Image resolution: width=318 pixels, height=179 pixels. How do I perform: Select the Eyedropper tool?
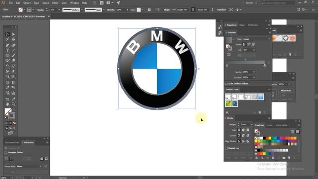click(x=7, y=88)
